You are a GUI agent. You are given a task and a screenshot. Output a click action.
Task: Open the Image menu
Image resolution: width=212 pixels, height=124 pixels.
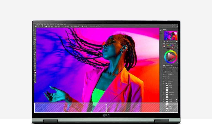42,24
